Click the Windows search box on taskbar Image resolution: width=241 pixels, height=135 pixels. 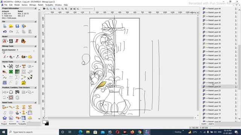point(33,132)
